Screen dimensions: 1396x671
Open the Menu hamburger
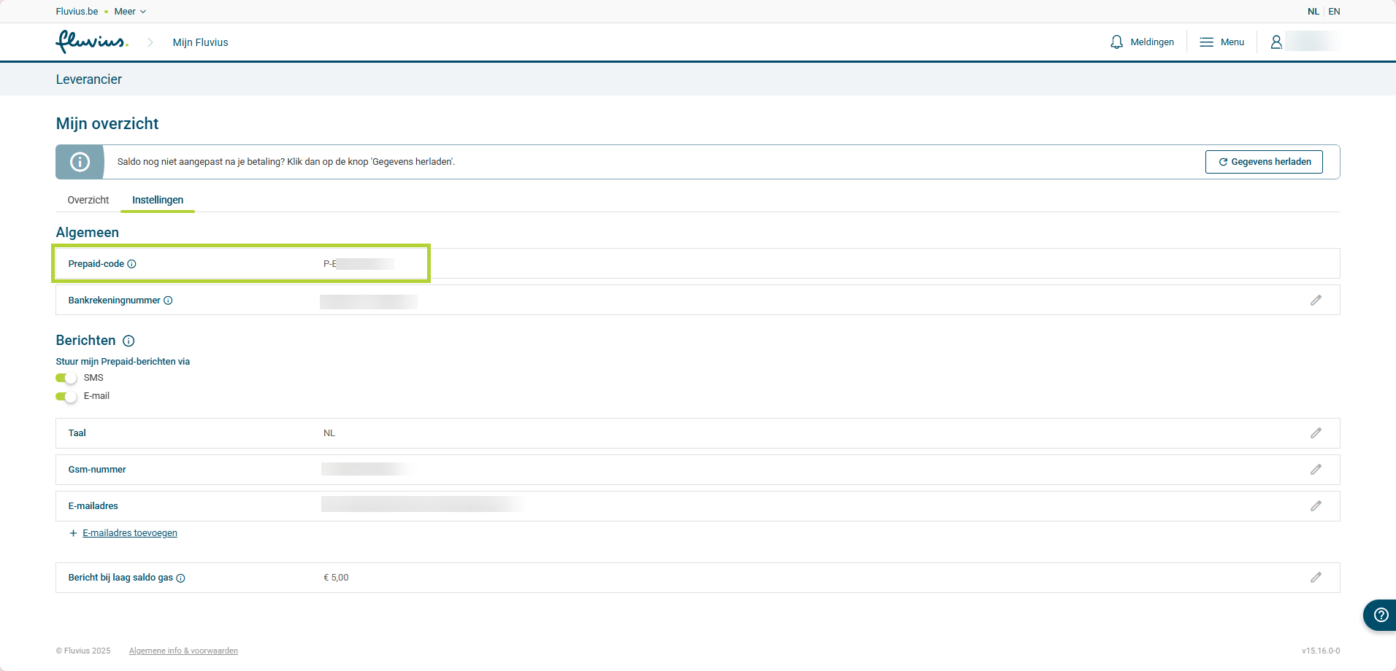pyautogui.click(x=1221, y=42)
